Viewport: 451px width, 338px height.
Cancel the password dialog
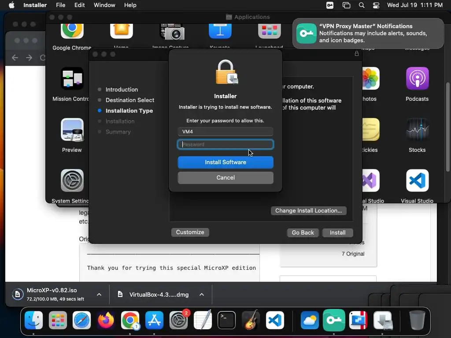(x=225, y=178)
